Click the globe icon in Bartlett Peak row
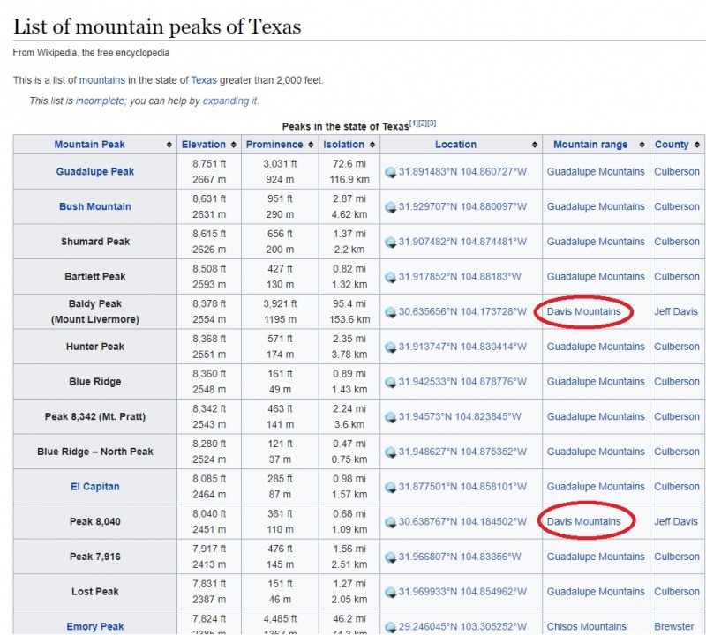706x635 pixels. (390, 277)
